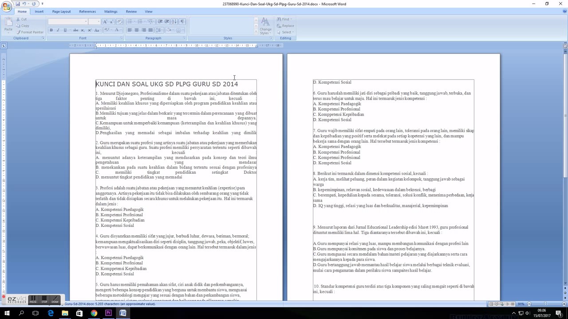Open the Styles pane dialog launcher
Viewport: 568px width, 319px height.
pyautogui.click(x=271, y=38)
